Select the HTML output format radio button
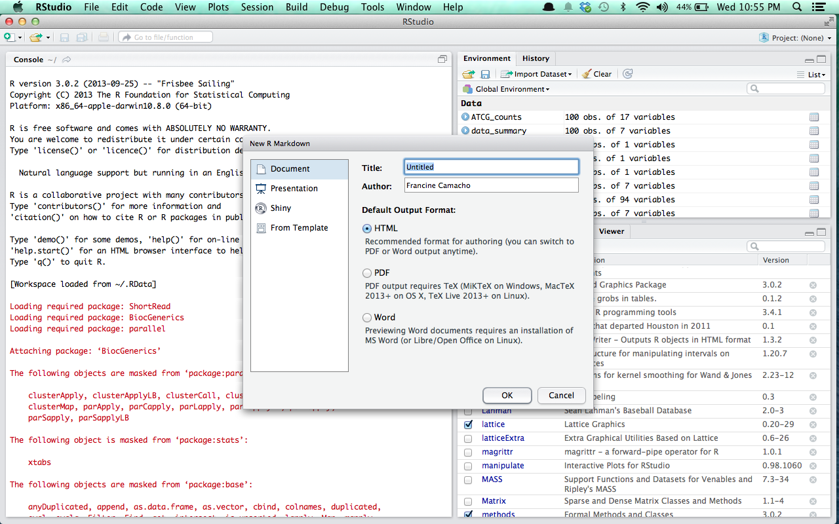The height and width of the screenshot is (524, 839). click(367, 229)
